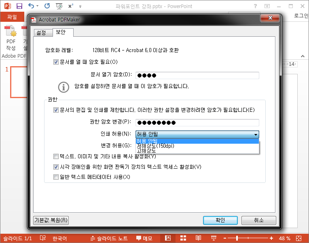Click the 권한 암호 변경 password field
The image size is (309, 243).
coord(197,123)
